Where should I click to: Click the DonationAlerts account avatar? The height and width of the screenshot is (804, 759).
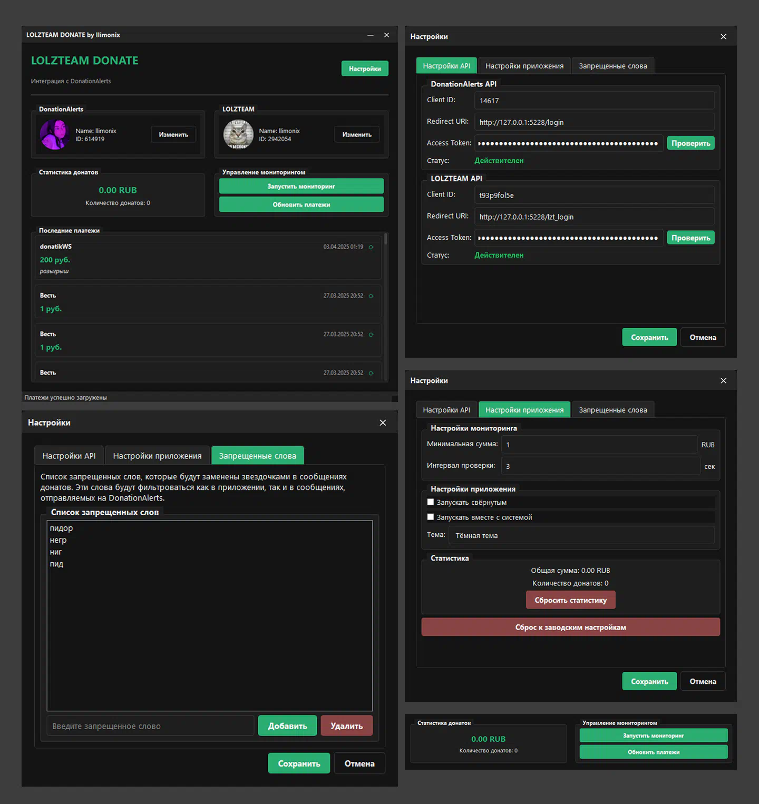click(55, 134)
